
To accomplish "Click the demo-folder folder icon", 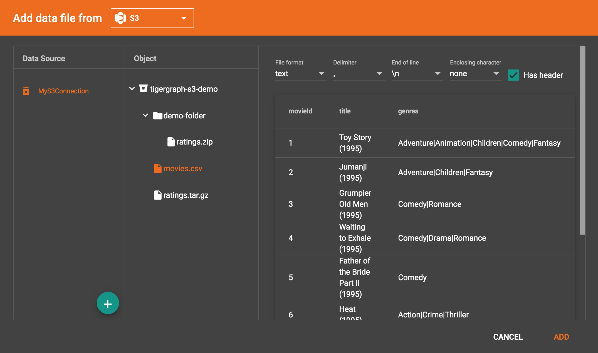I will click(157, 116).
